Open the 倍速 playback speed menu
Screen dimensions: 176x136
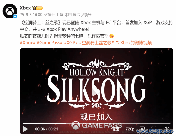point(115,129)
